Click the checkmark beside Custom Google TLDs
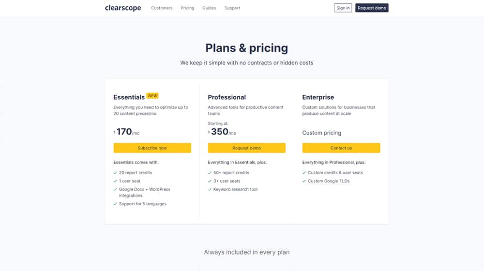 pyautogui.click(x=304, y=181)
